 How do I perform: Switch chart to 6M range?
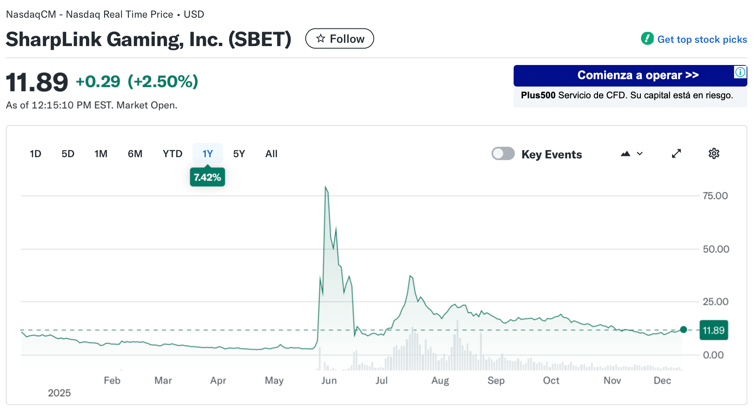point(135,154)
